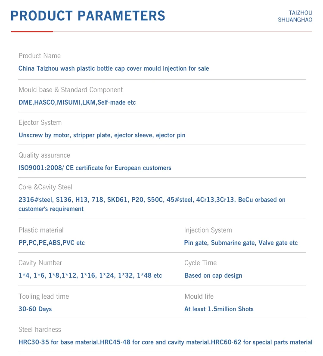
Task: Select the 2316#steel, S136 materials list
Action: tap(152, 200)
